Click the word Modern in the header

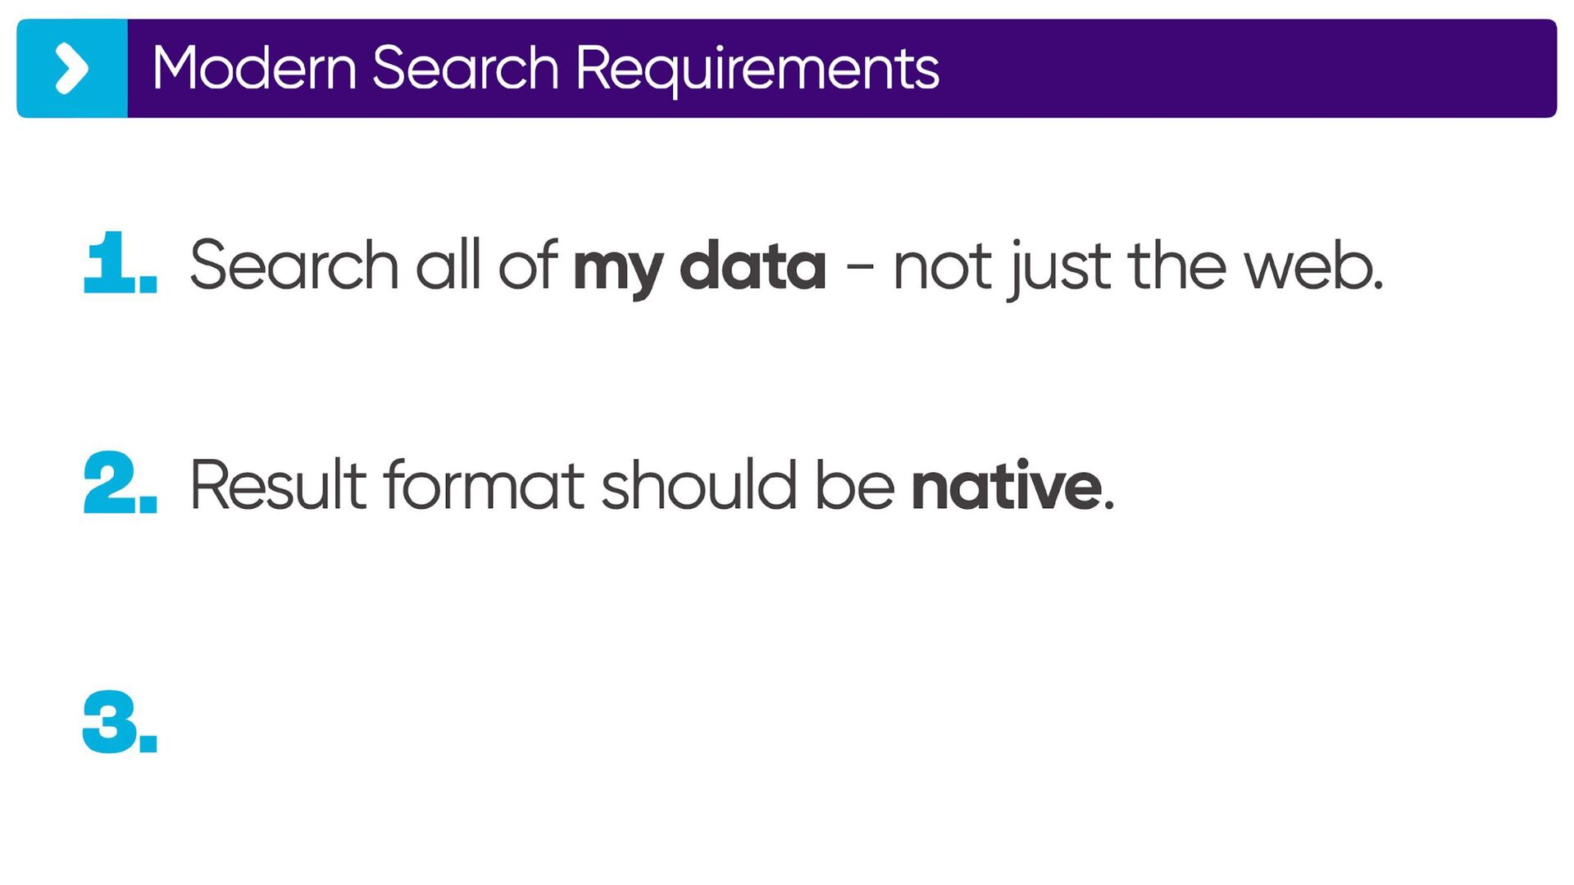pos(254,67)
